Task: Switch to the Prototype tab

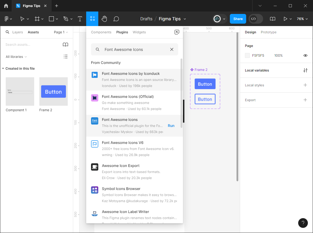Action: (x=268, y=32)
